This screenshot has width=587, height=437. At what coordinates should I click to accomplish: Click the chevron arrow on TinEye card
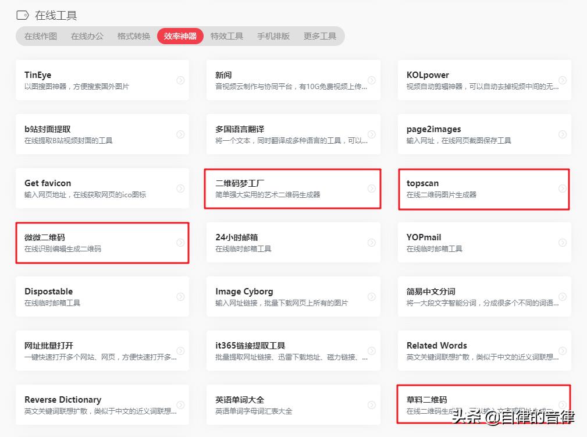(x=180, y=80)
